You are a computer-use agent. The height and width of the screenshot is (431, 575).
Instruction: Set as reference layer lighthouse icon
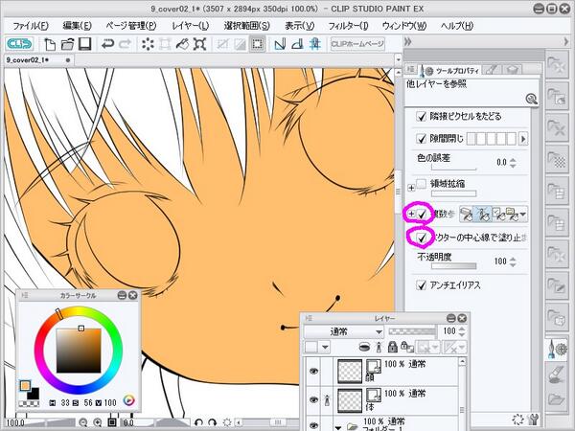[379, 347]
